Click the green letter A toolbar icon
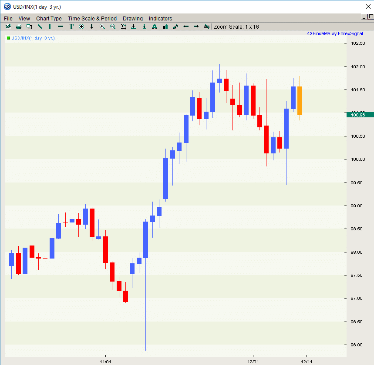Image resolution: width=374 pixels, height=365 pixels. pyautogui.click(x=155, y=27)
